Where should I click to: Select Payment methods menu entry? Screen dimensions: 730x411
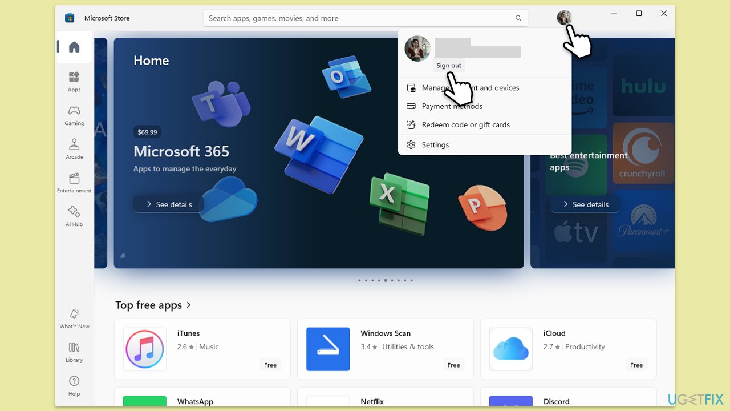pos(452,106)
